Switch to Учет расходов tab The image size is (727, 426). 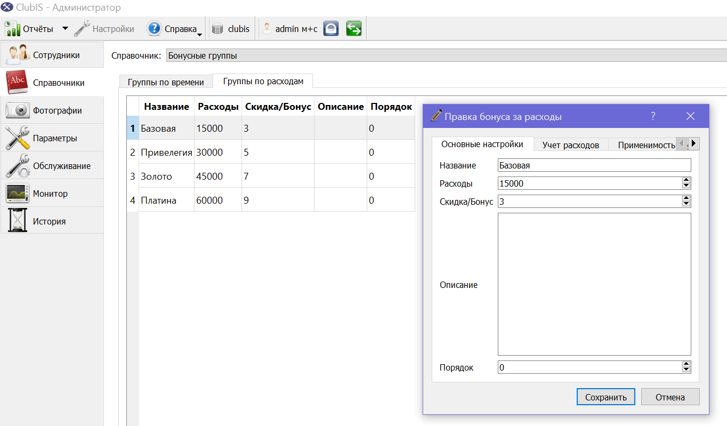[x=571, y=145]
